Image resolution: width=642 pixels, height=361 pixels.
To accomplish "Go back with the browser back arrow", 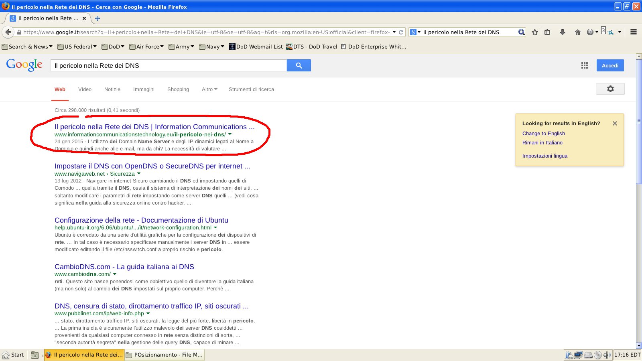I will coord(8,32).
